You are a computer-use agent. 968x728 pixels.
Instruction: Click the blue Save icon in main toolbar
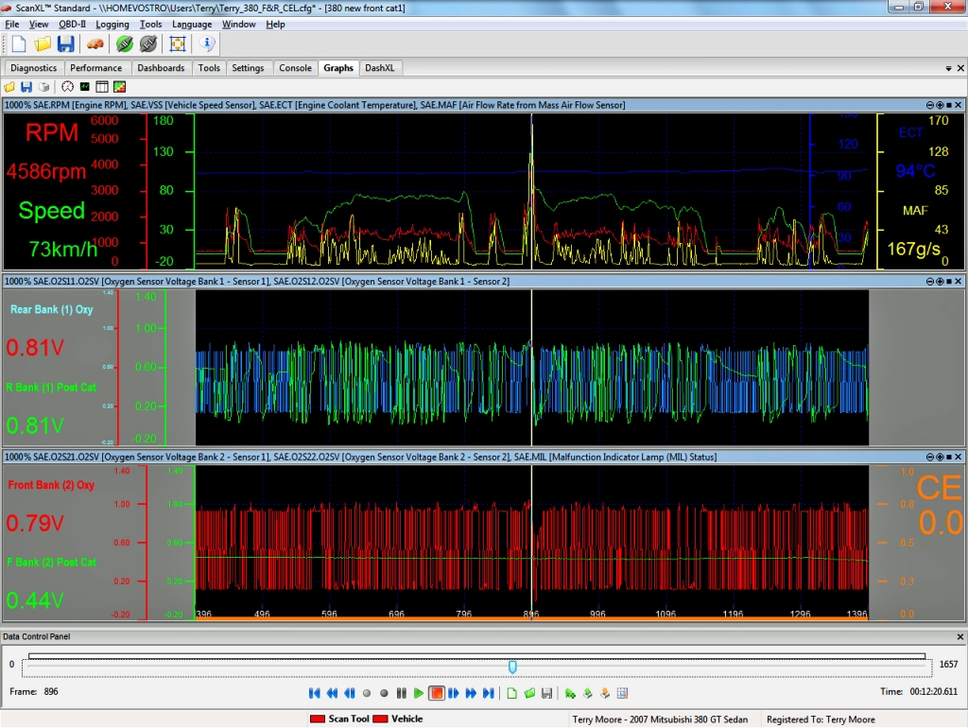[x=65, y=43]
